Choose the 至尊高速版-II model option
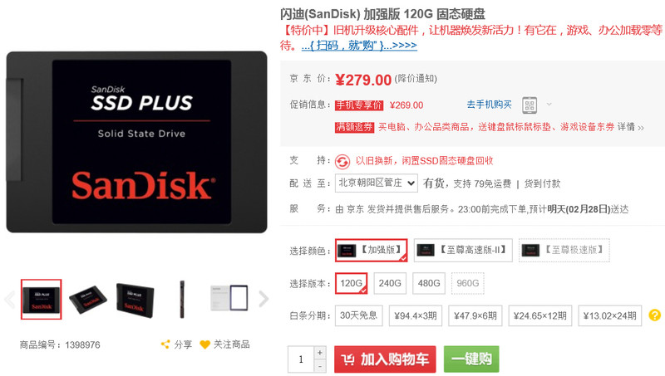Screen dimensions: 665x376 click(x=463, y=250)
